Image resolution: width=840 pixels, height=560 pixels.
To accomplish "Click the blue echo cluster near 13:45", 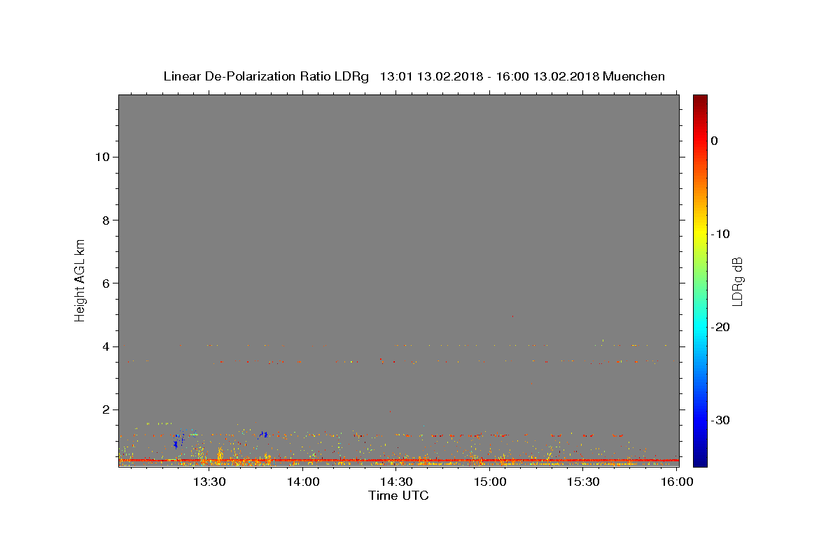I will 264,435.
